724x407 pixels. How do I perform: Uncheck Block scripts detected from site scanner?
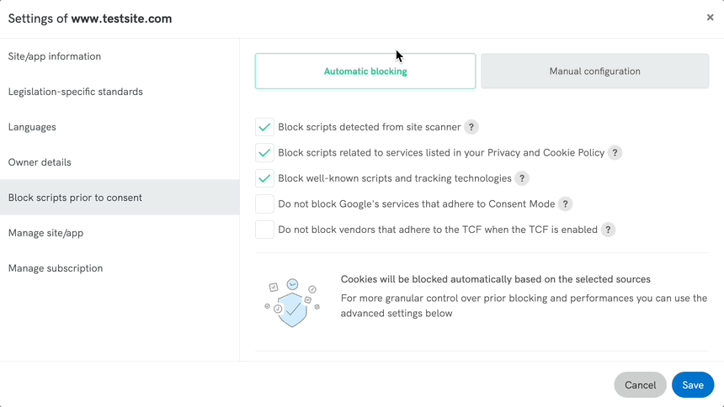tap(264, 128)
